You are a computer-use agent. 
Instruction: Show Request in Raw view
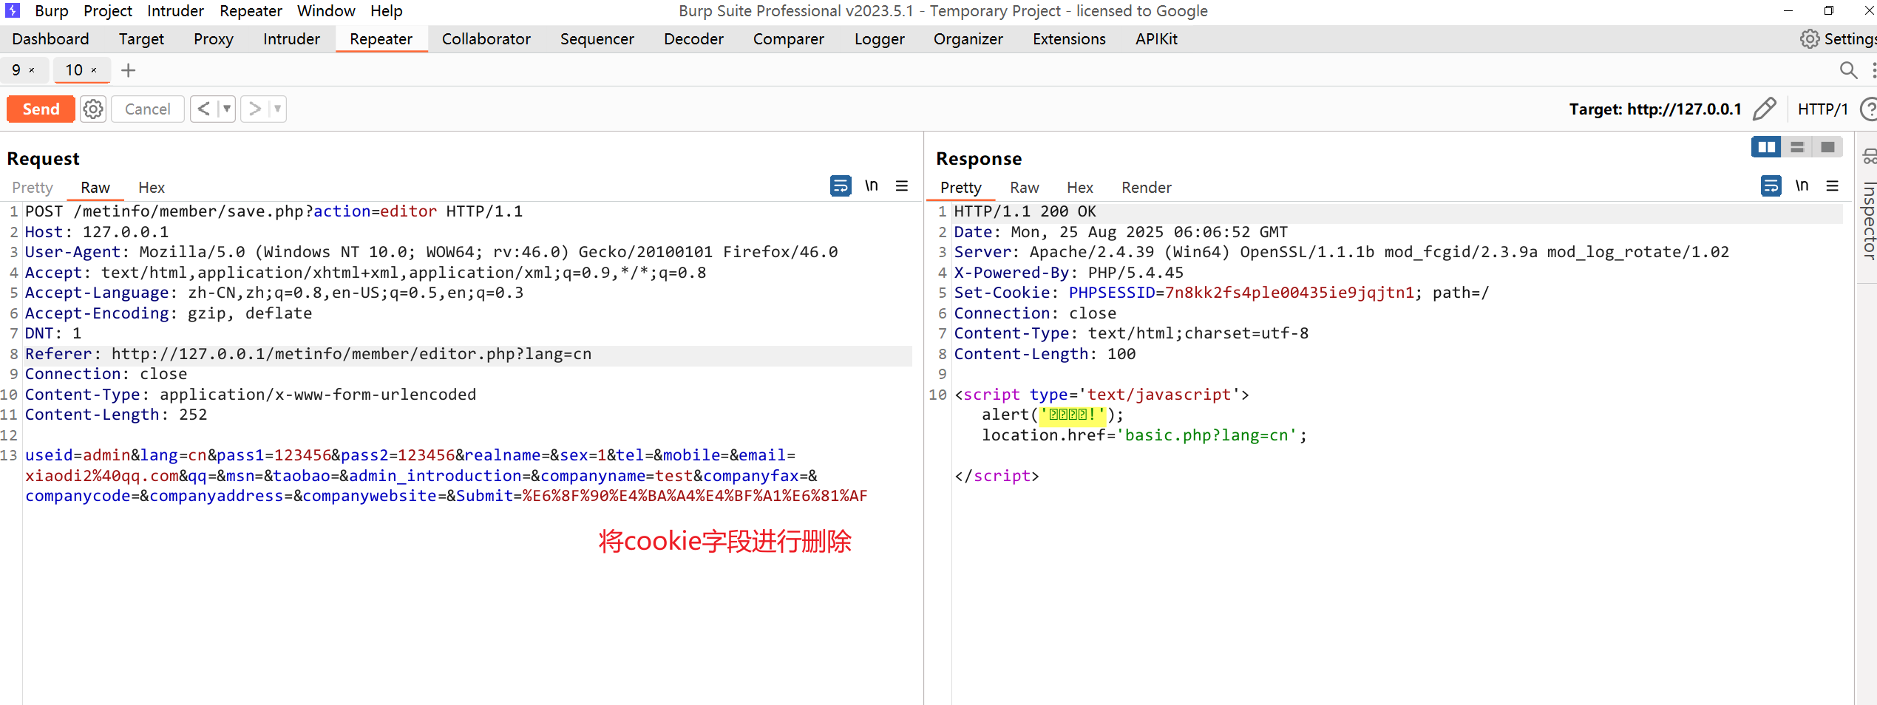point(95,188)
